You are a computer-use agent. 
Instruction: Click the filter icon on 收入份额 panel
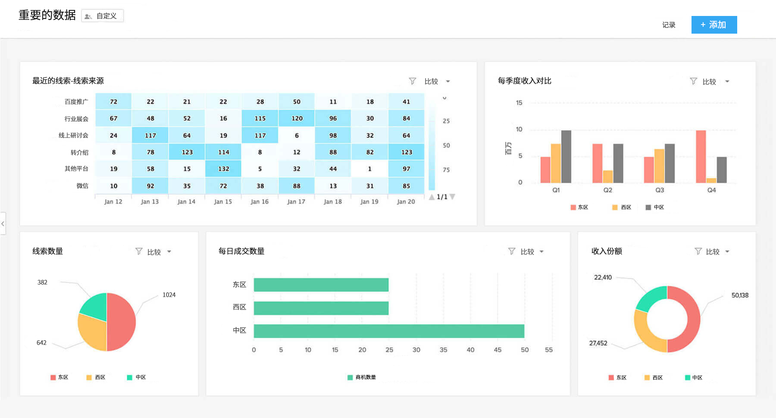click(698, 251)
